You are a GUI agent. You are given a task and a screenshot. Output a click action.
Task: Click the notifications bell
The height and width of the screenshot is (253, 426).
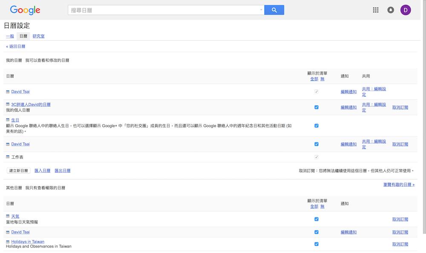click(390, 9)
